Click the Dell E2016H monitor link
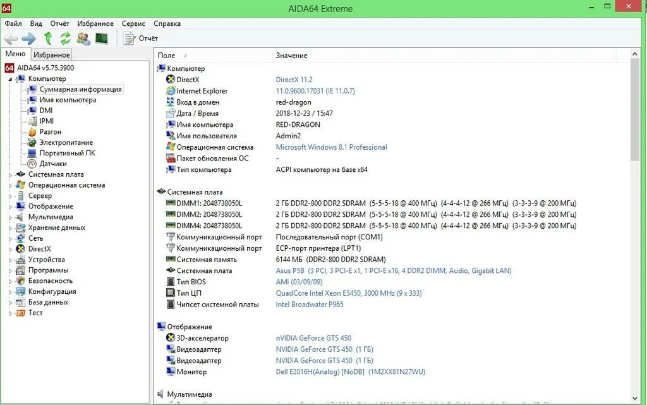 point(350,372)
